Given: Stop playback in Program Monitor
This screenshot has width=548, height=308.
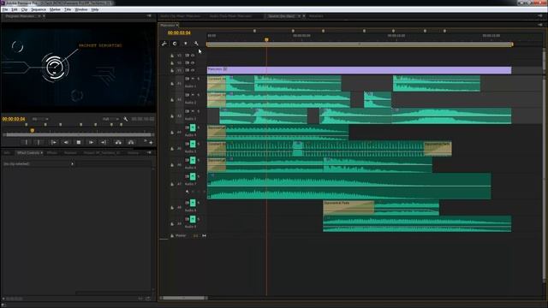Looking at the screenshot, I should click(79, 142).
